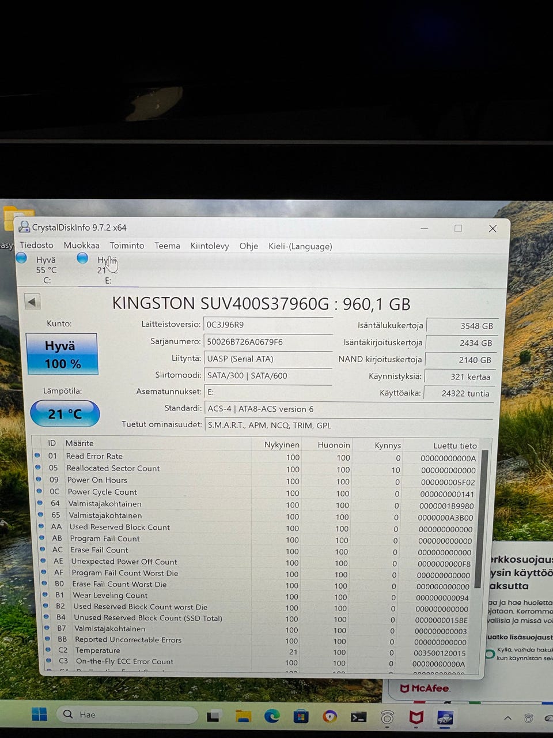The image size is (553, 738).
Task: Click the Luettu tieto column header
Action: [x=454, y=446]
